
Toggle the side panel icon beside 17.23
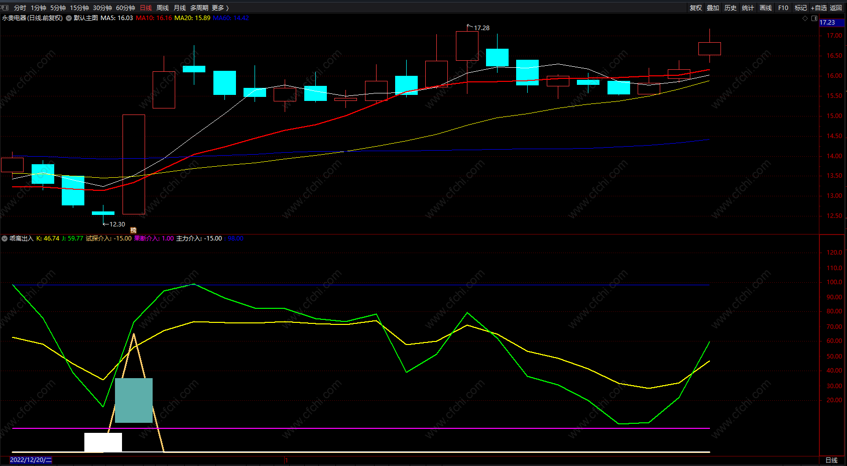pyautogui.click(x=814, y=18)
